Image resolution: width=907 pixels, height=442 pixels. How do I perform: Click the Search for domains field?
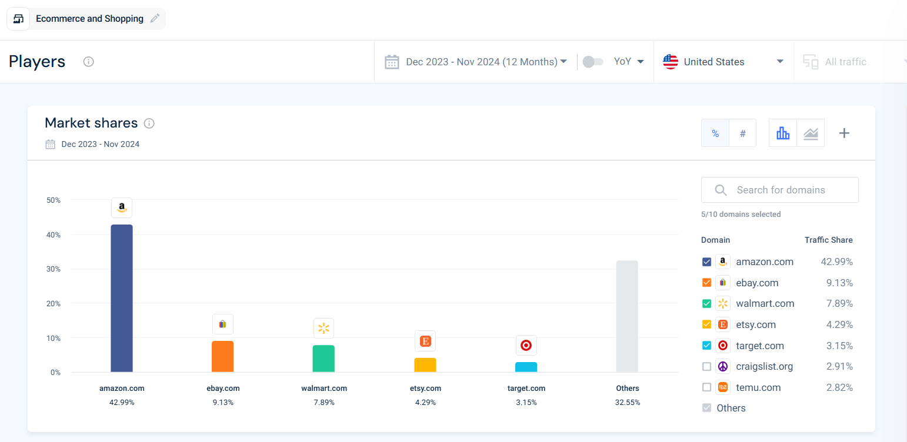pyautogui.click(x=780, y=190)
